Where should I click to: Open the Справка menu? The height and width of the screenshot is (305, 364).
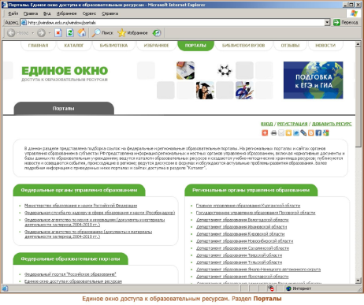click(x=110, y=13)
